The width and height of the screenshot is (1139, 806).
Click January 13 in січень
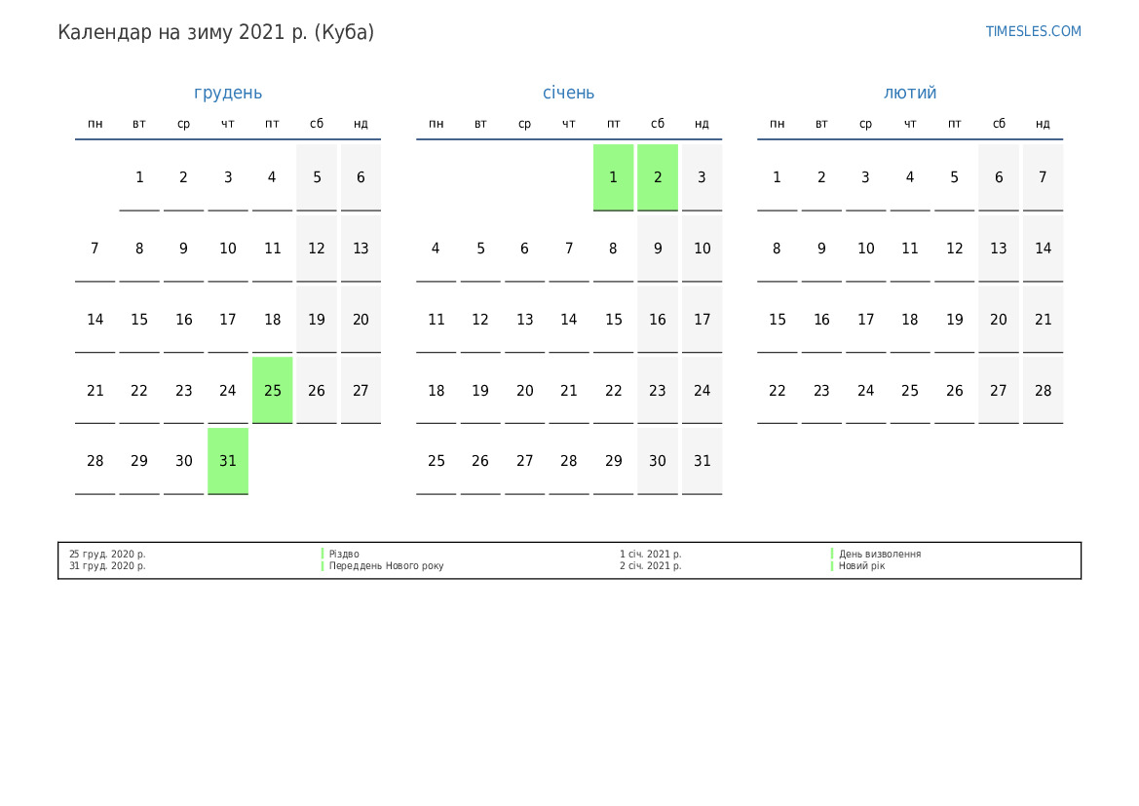(x=524, y=319)
